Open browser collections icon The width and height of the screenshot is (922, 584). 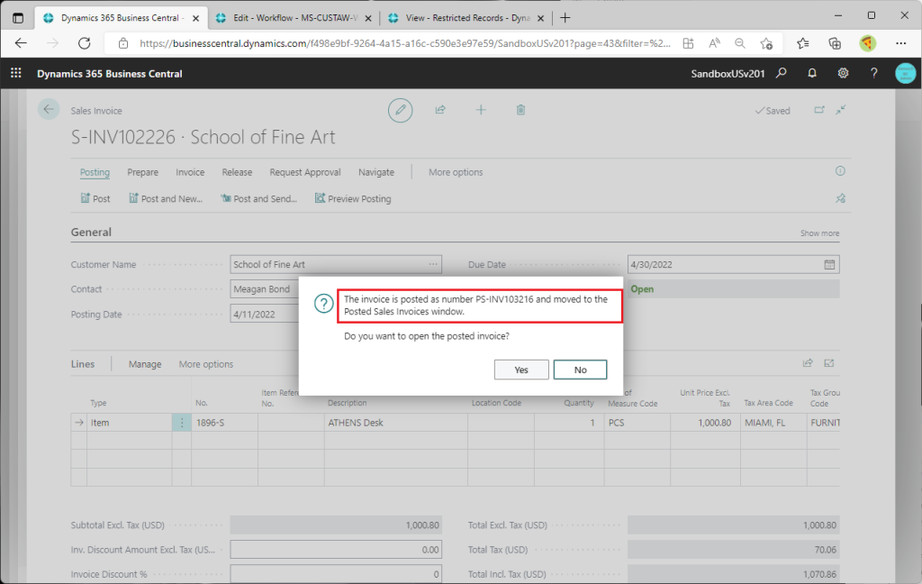pyautogui.click(x=835, y=43)
